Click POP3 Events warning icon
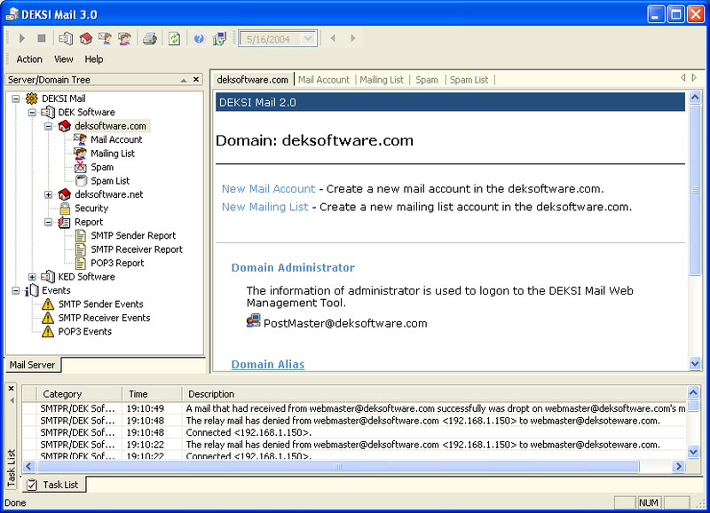This screenshot has height=513, width=710. pos(48,331)
